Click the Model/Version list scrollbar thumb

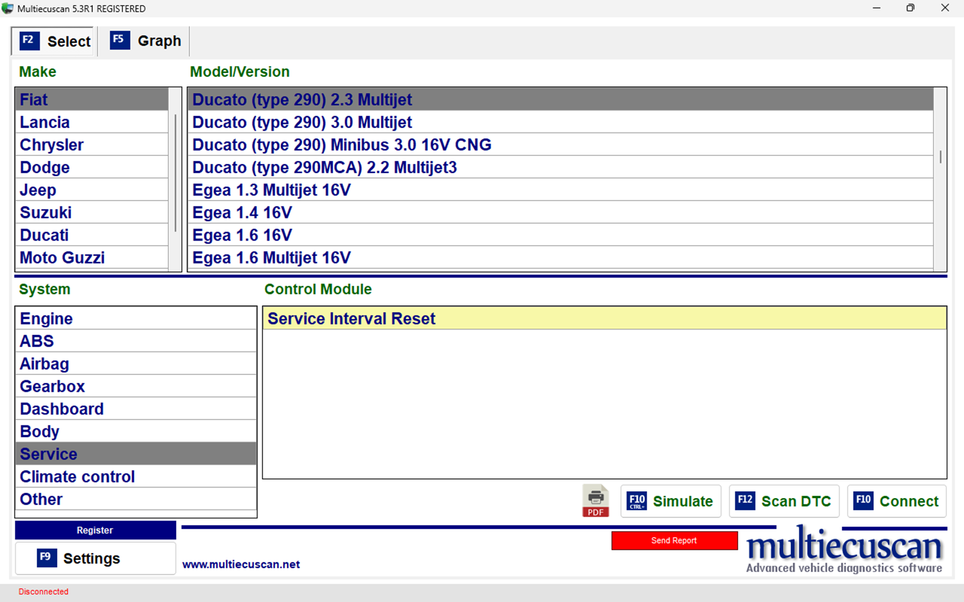click(x=940, y=157)
